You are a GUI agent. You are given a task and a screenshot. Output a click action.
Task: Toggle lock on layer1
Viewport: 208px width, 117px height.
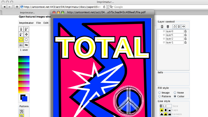(185, 42)
